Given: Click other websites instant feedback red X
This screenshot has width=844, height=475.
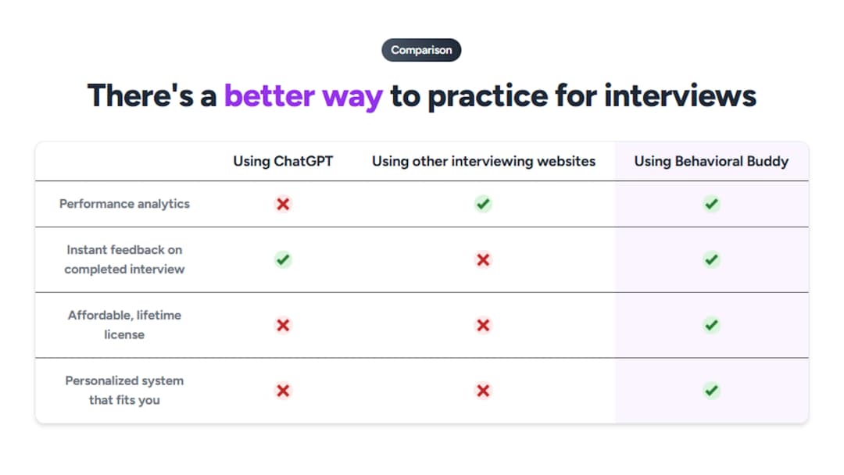Looking at the screenshot, I should coord(483,259).
